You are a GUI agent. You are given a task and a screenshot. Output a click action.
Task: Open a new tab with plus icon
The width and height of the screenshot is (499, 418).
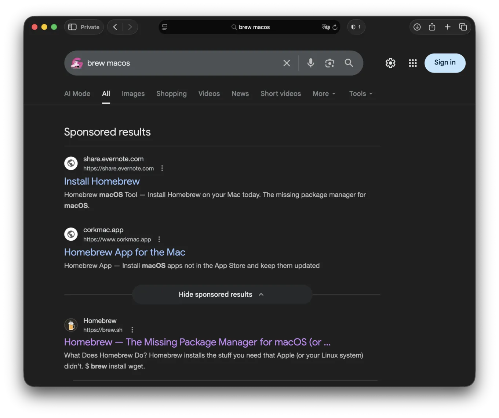tap(448, 27)
